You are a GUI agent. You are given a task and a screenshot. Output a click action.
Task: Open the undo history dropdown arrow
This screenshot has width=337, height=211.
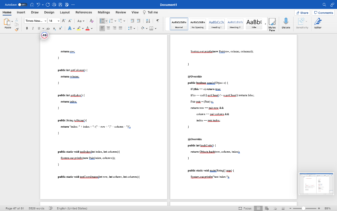[x=43, y=5]
